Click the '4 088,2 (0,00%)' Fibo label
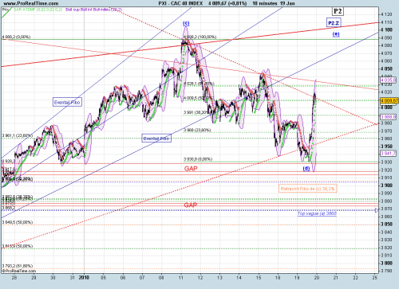The width and height of the screenshot is (399, 289). (x=16, y=37)
